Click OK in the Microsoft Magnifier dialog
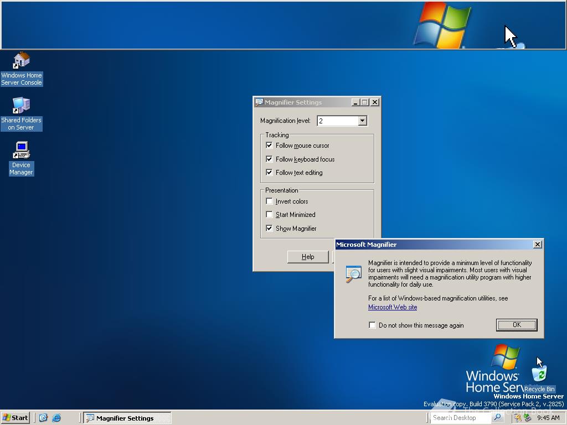Image resolution: width=567 pixels, height=425 pixels. pos(517,325)
